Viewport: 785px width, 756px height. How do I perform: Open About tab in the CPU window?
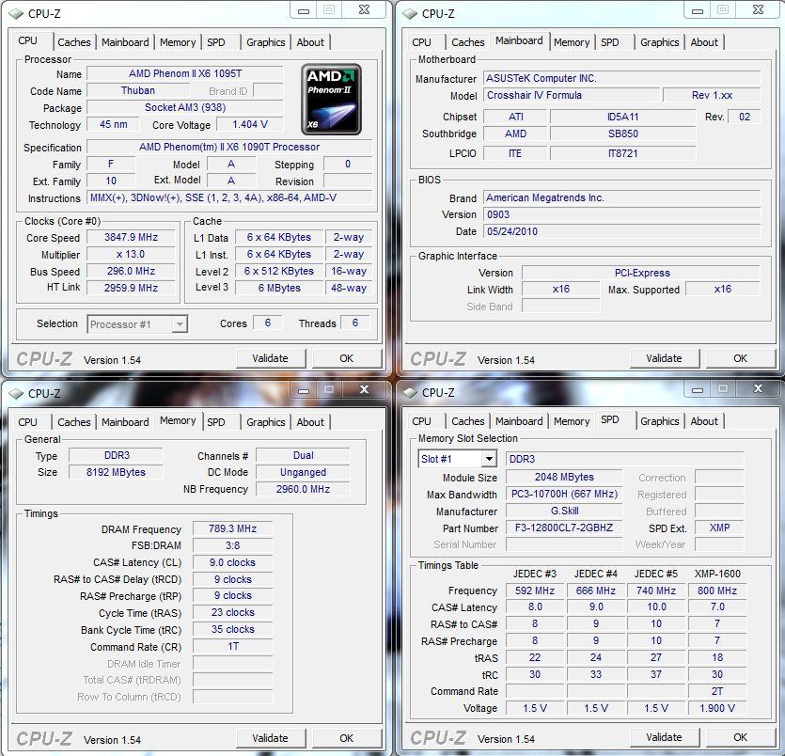click(x=310, y=42)
